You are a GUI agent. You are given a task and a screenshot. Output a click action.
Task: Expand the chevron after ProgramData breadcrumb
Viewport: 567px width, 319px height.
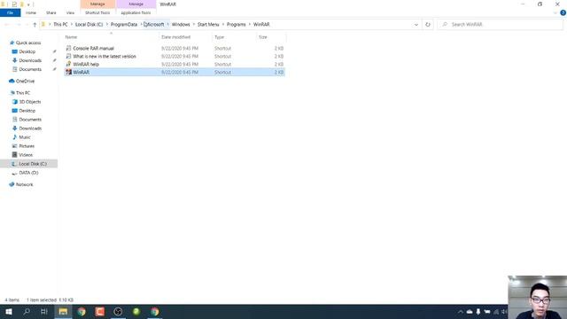141,25
